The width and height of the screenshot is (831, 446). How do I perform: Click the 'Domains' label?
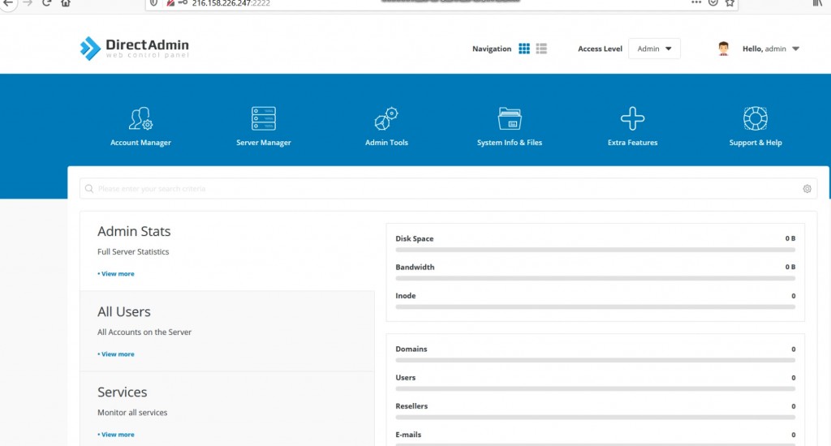point(411,350)
